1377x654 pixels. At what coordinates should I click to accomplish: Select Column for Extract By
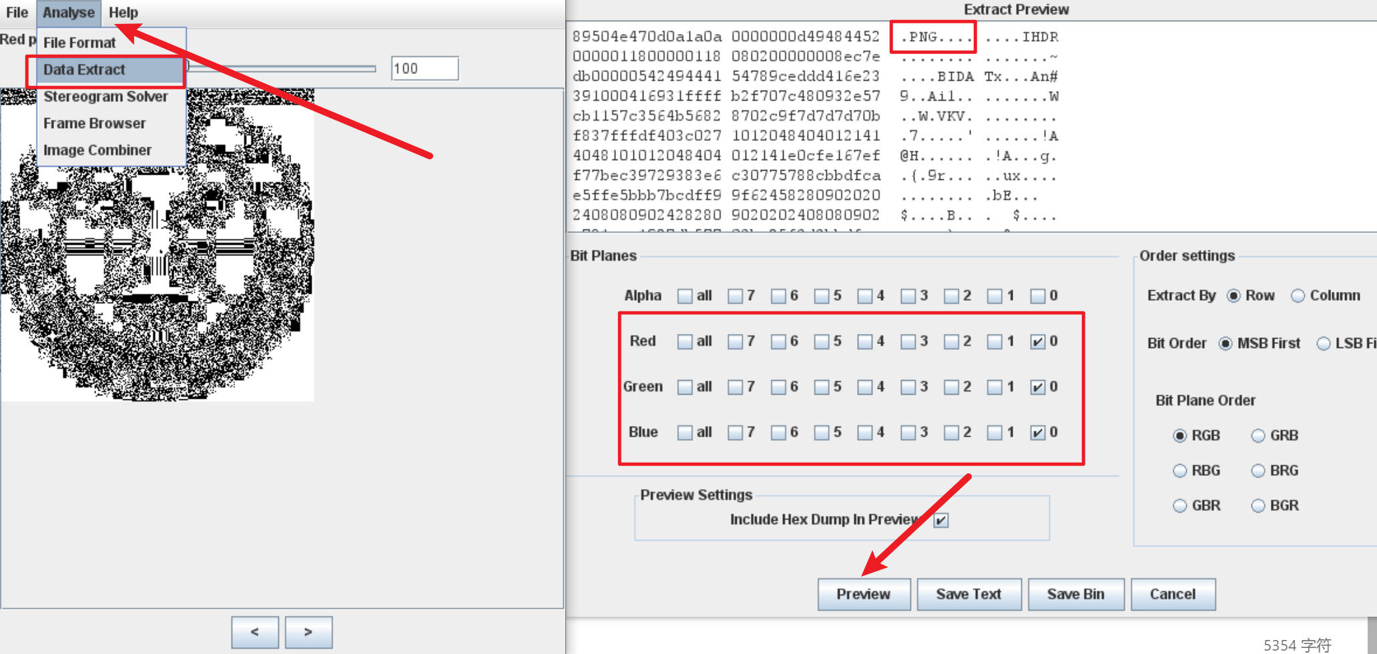pos(1298,296)
